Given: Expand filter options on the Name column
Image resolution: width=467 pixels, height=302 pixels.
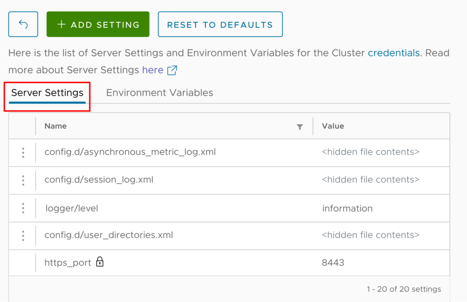Looking at the screenshot, I should pos(300,126).
